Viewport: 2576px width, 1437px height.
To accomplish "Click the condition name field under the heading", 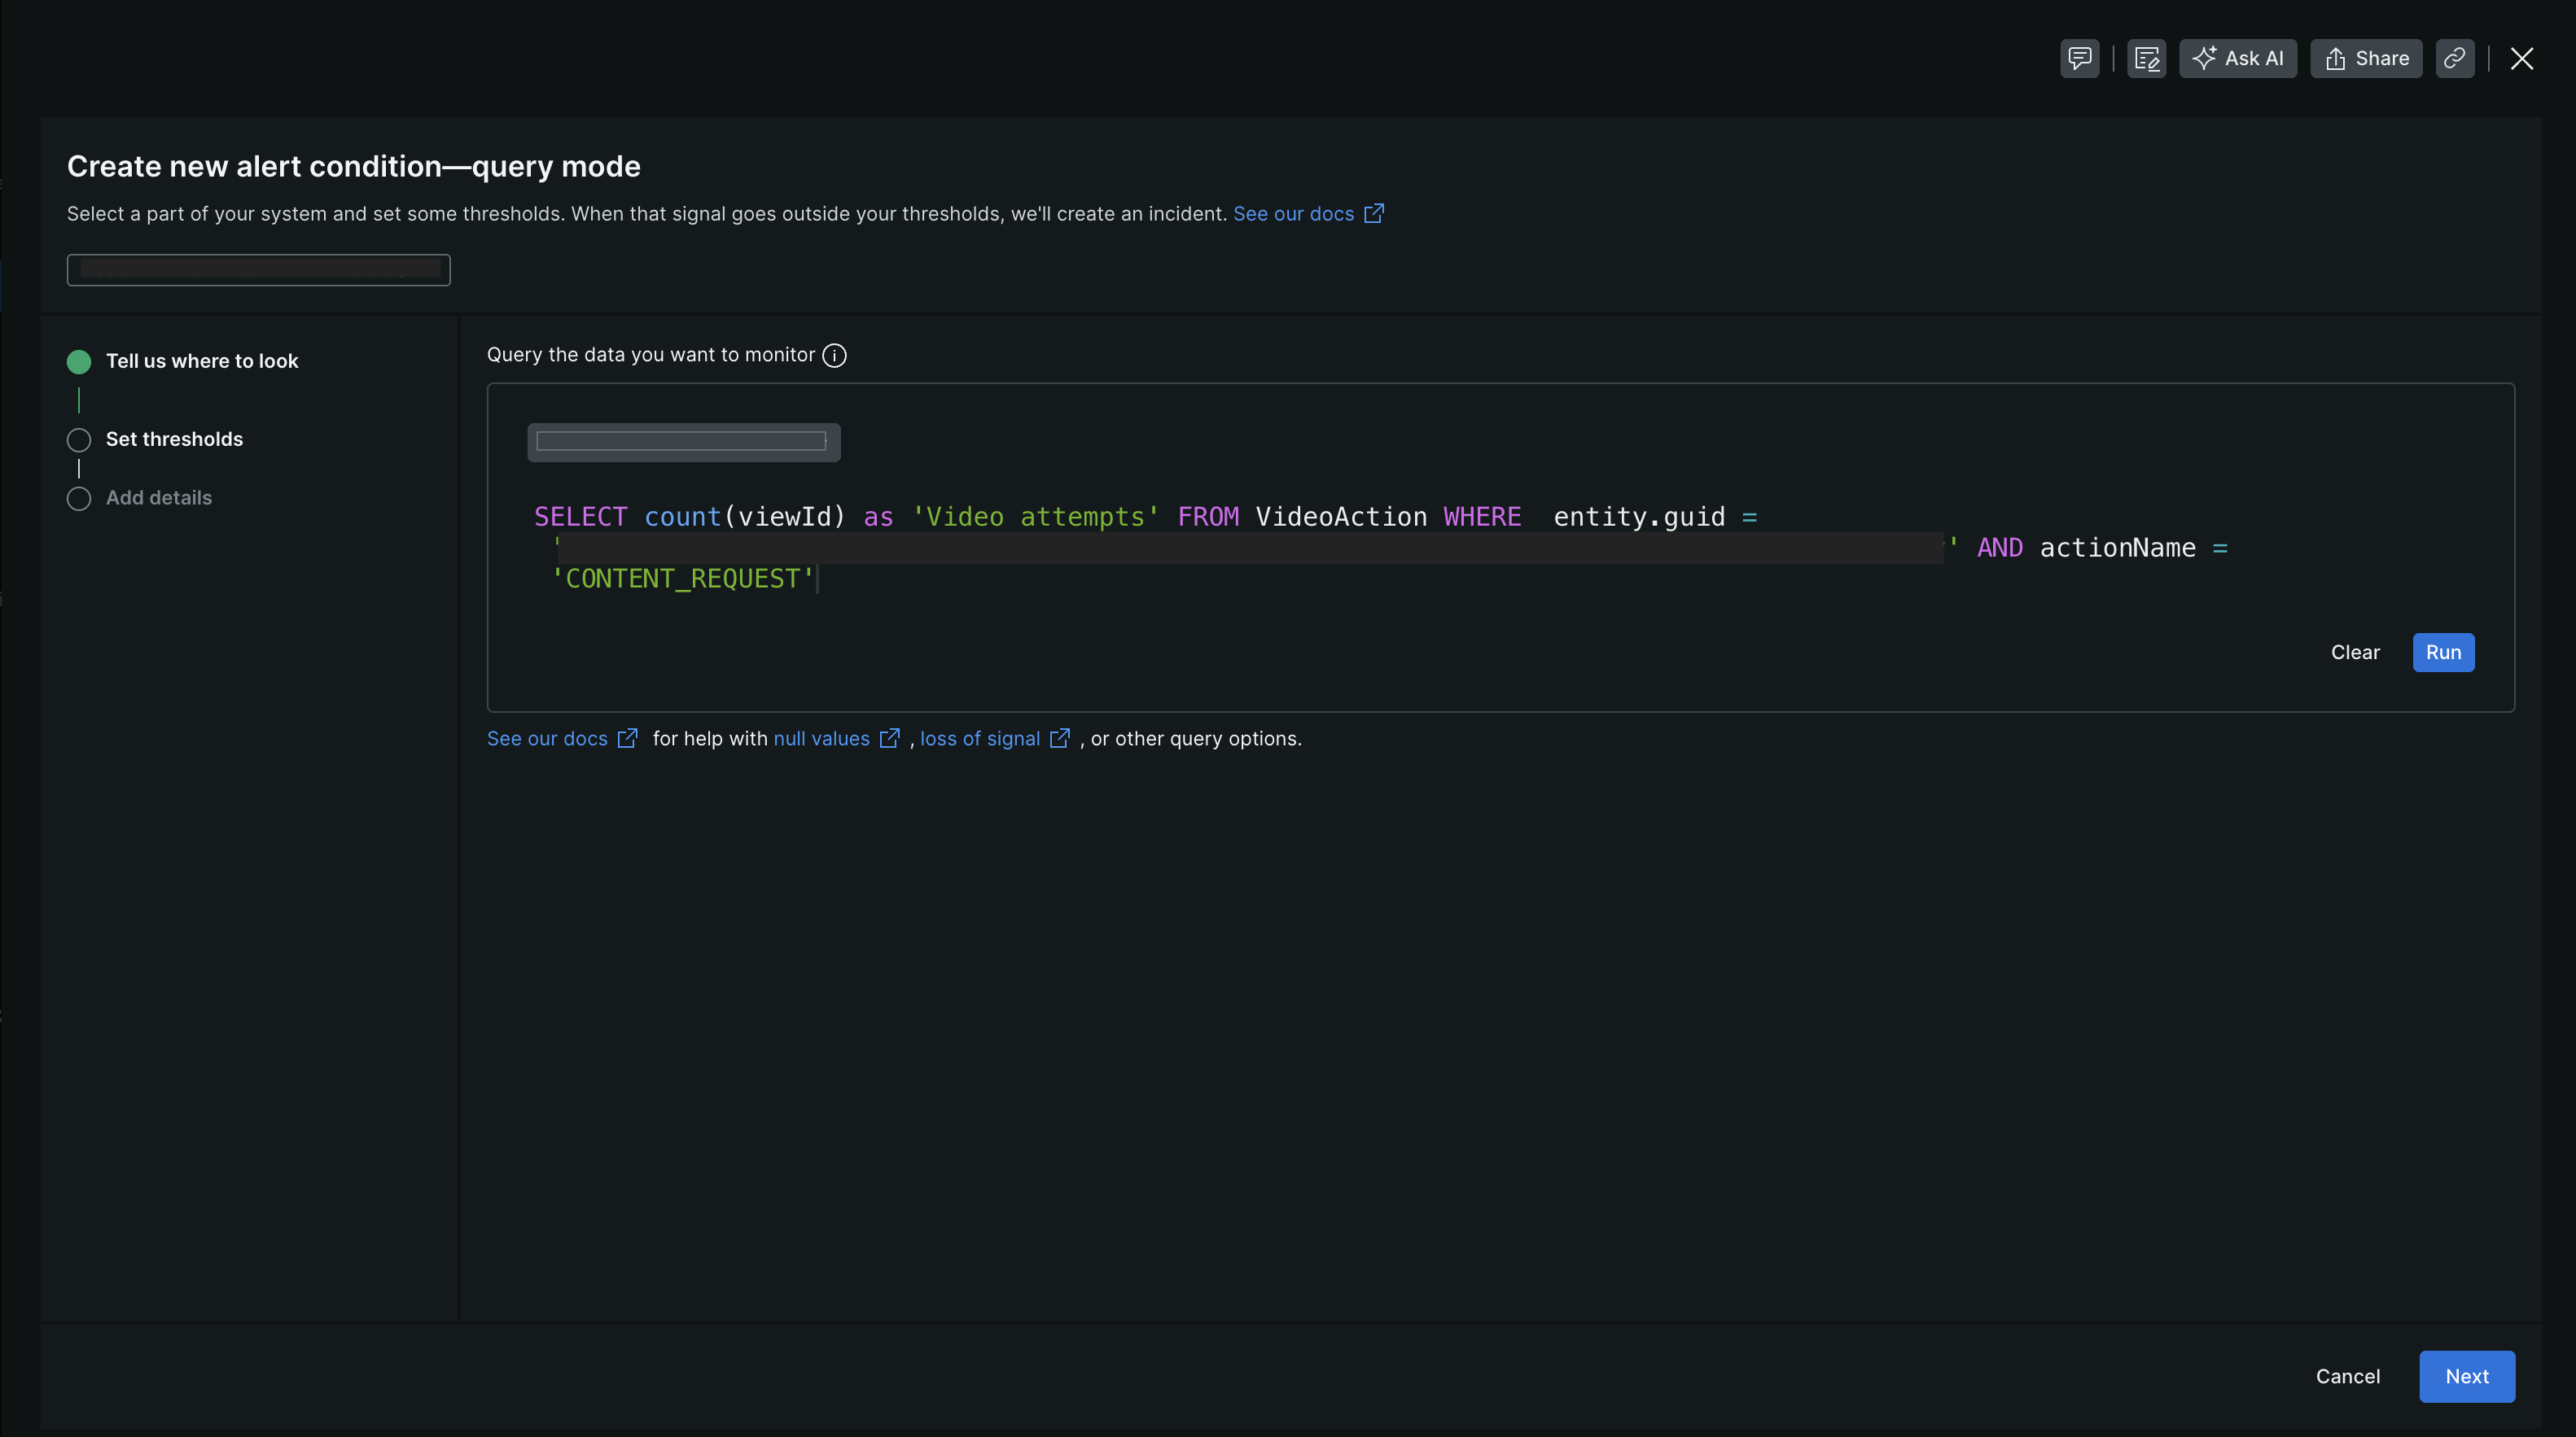I will pyautogui.click(x=258, y=270).
